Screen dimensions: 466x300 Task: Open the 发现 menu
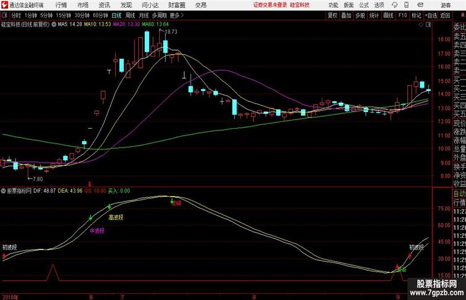pyautogui.click(x=126, y=5)
